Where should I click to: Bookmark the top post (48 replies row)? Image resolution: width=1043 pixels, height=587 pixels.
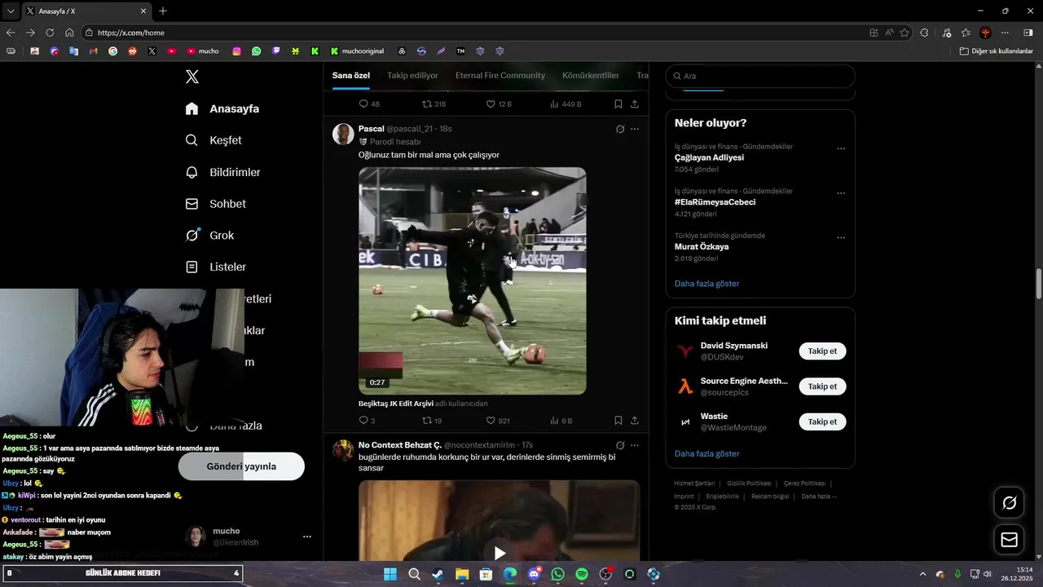[618, 104]
